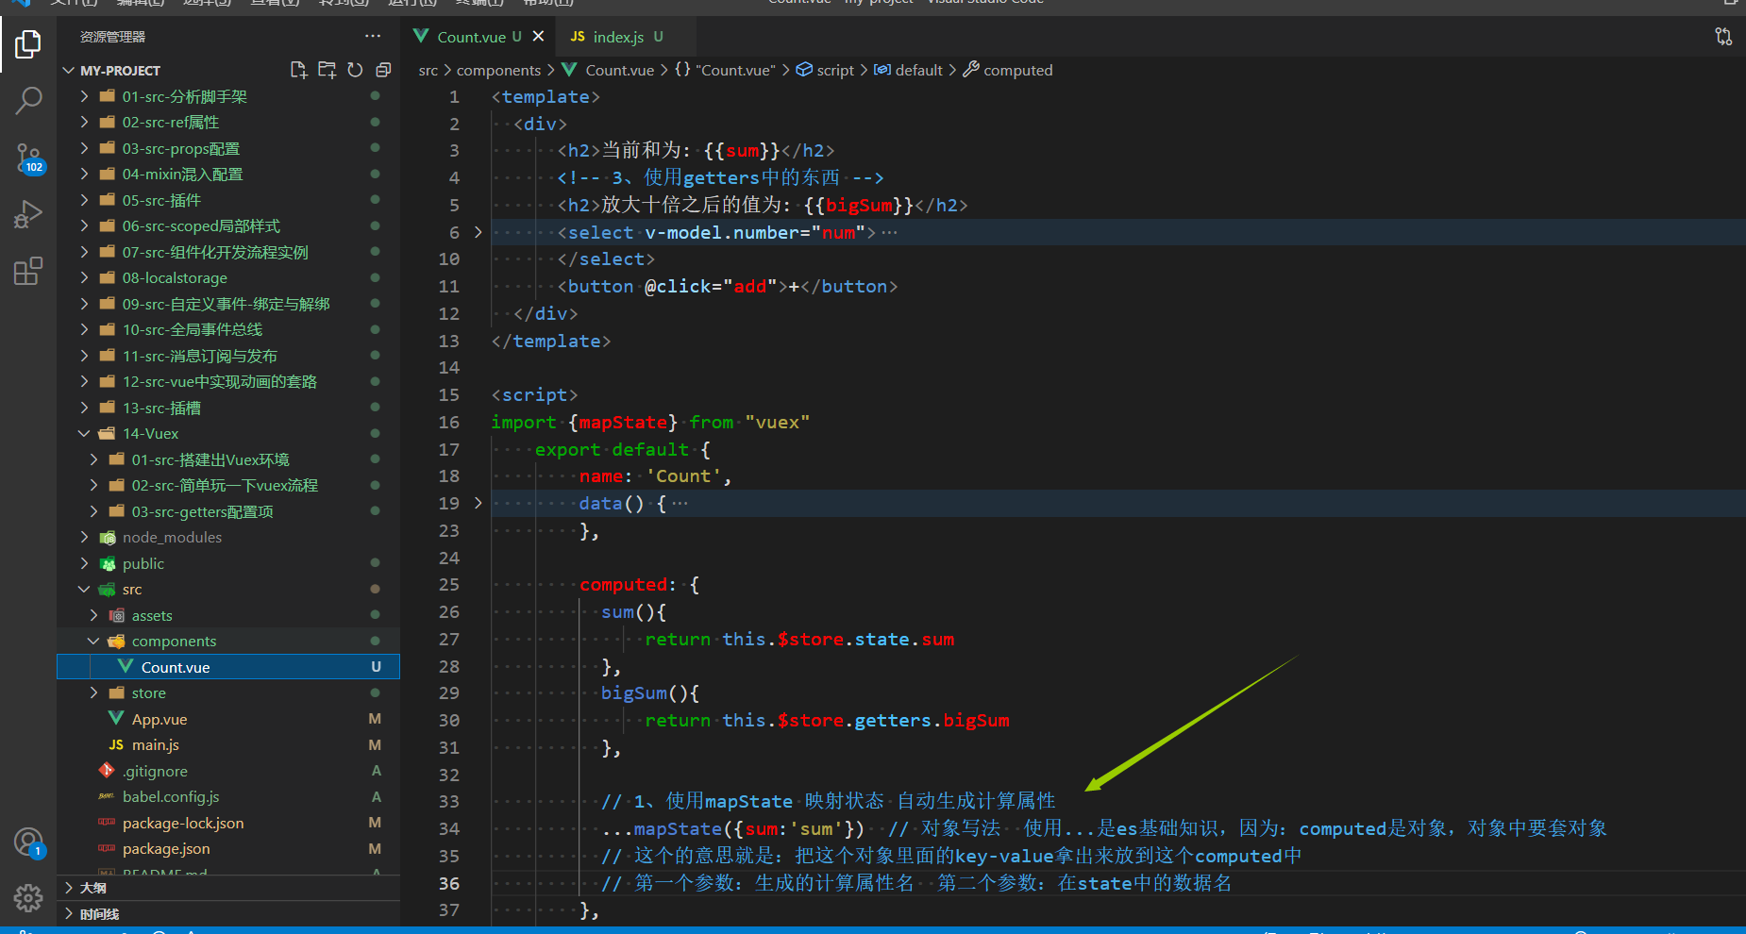Image resolution: width=1746 pixels, height=934 pixels.
Task: Click line number 36 in the gutter
Action: point(449,884)
